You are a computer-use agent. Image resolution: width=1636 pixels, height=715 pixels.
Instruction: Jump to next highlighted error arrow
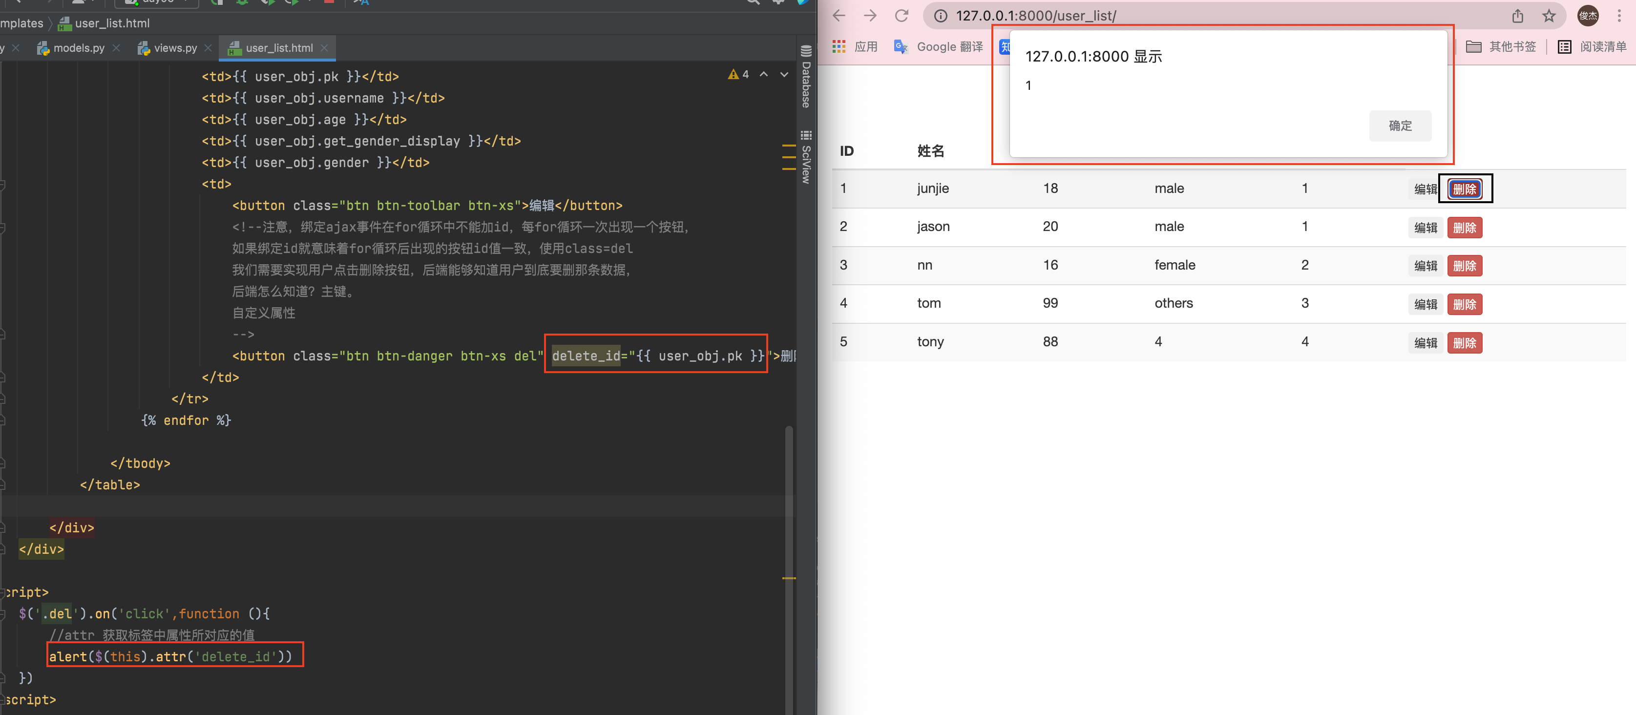point(784,74)
